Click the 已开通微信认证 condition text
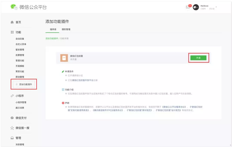 point(75,76)
